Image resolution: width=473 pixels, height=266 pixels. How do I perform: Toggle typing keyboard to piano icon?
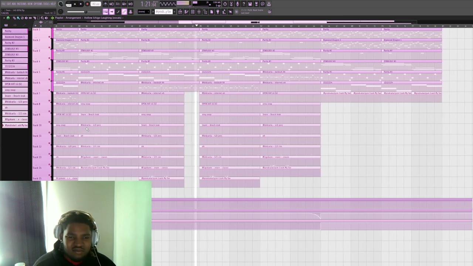(105, 11)
